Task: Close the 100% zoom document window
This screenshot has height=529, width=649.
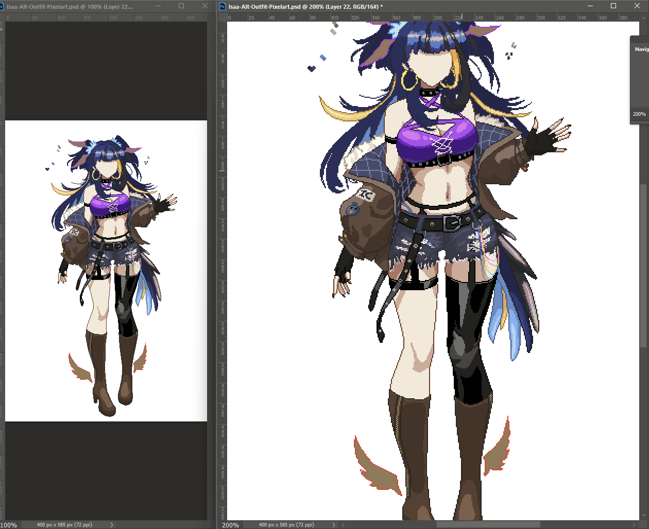Action: pyautogui.click(x=205, y=6)
